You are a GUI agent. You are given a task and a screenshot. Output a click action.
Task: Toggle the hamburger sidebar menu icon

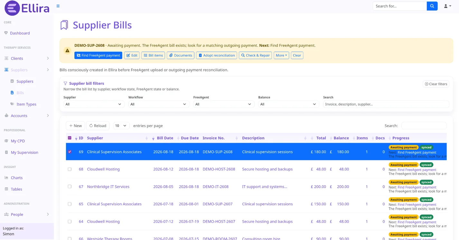(58, 6)
